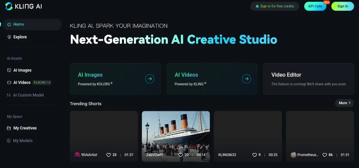Click the Sign In button
The image size is (359, 168).
point(342,6)
